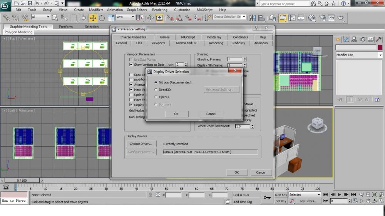Select Nitrous (Recommended) radio button

click(156, 82)
